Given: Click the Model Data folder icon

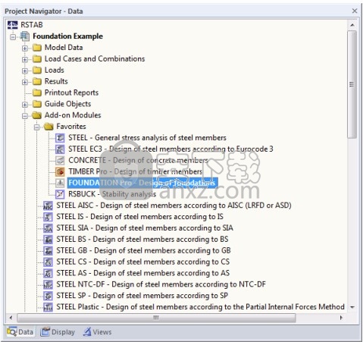Looking at the screenshot, I should pos(37,48).
